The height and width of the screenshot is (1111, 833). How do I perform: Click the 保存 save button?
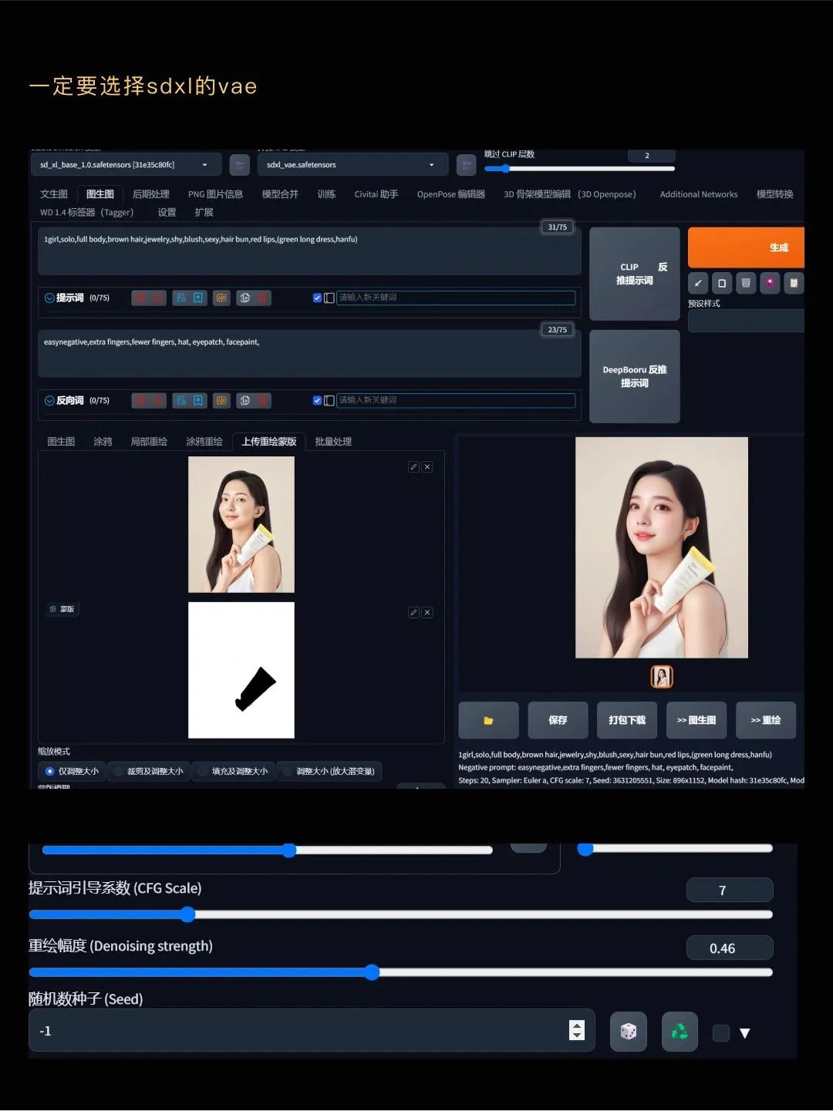pos(558,720)
